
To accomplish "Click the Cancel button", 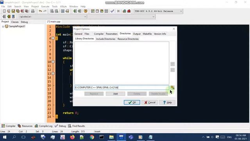I will coord(150,102).
